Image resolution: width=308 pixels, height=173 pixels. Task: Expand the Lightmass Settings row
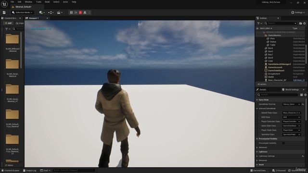click(x=257, y=156)
